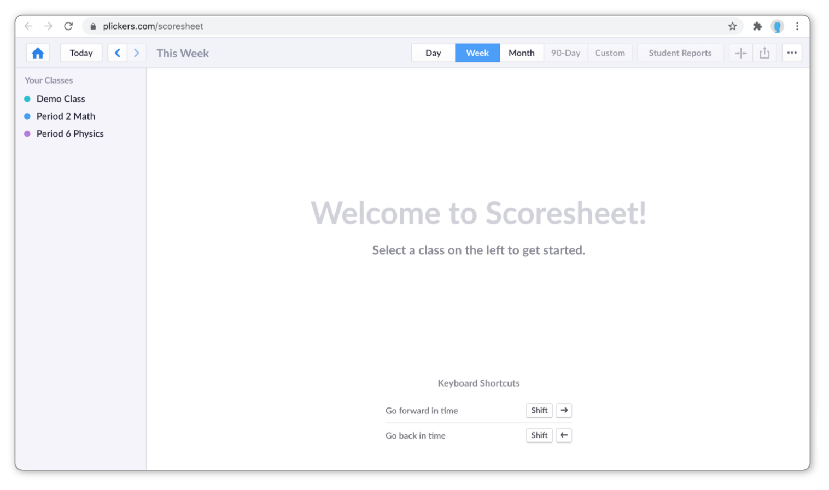The height and width of the screenshot is (490, 829).
Task: Click the Keyboard Shortcuts heading
Action: coord(478,383)
